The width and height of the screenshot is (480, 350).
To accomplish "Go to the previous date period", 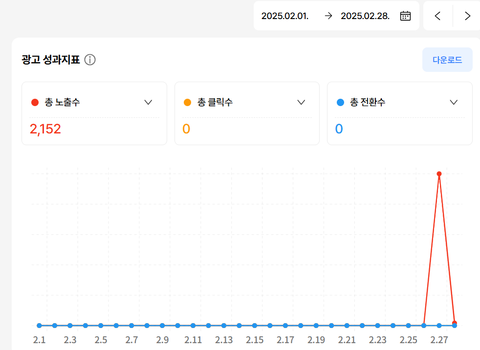I will [438, 16].
